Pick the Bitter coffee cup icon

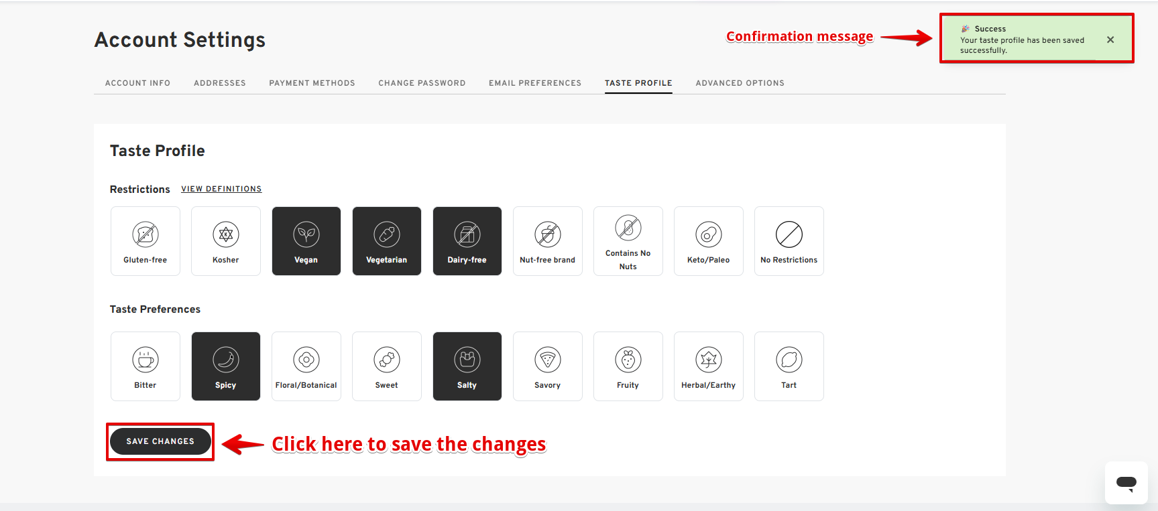(x=146, y=360)
